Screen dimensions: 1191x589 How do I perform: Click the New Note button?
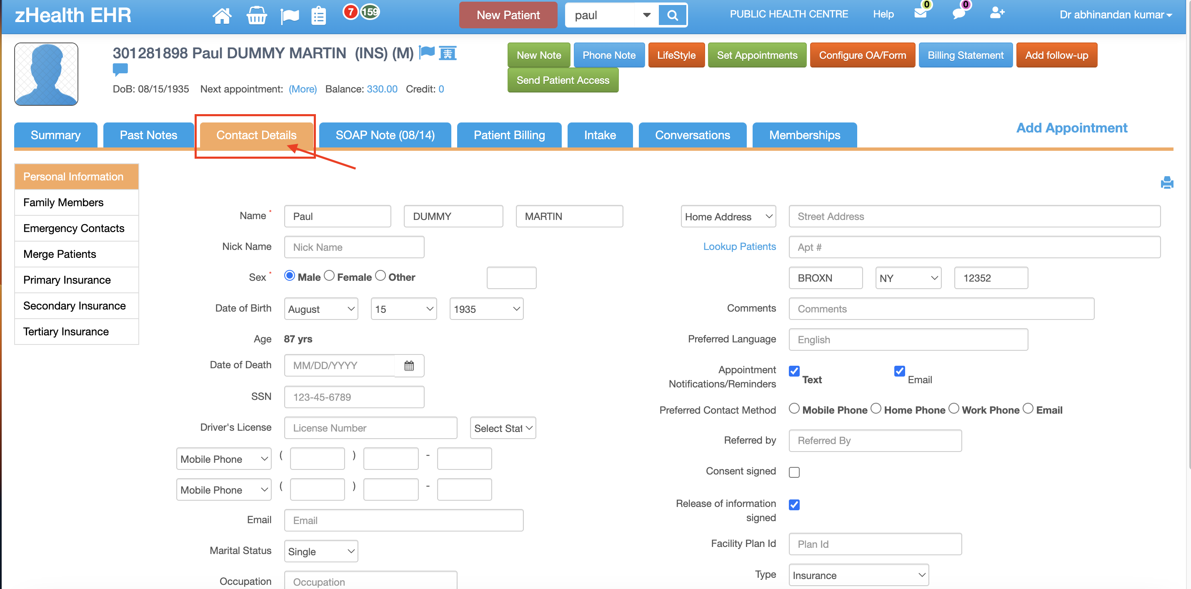(539, 55)
